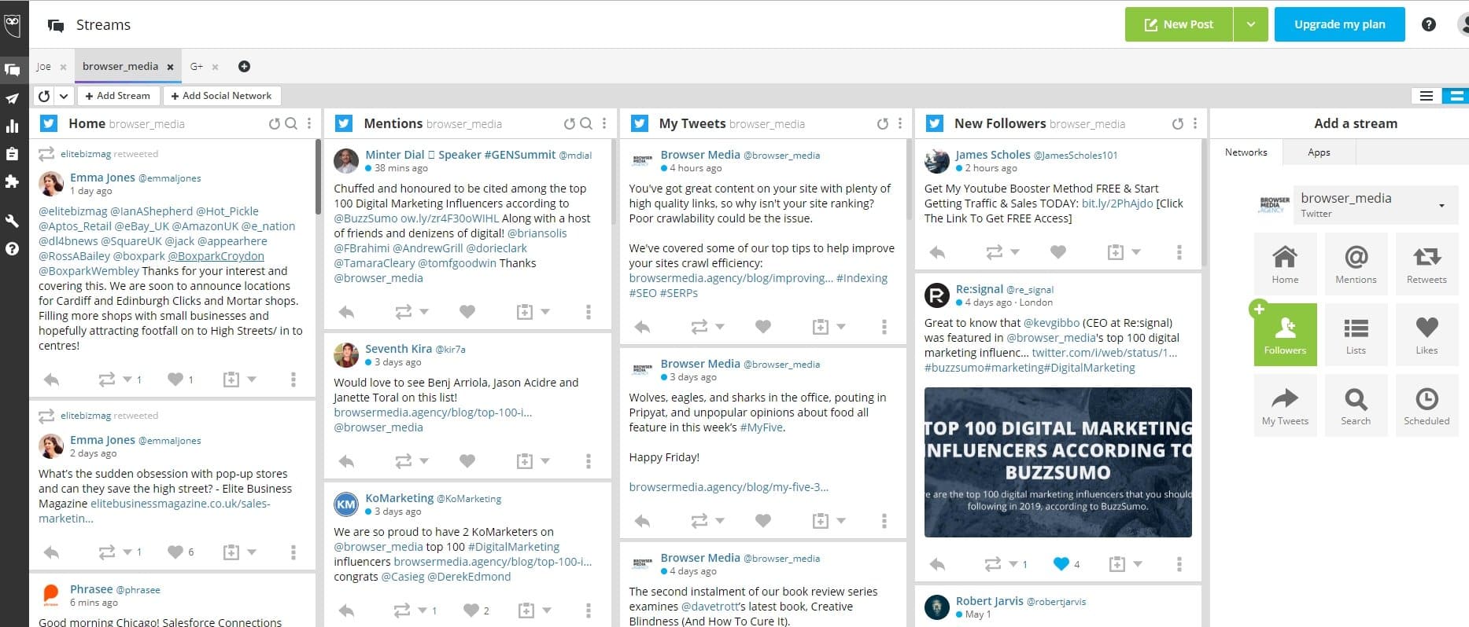The image size is (1469, 627).
Task: Select the browser_media tab
Action: point(120,66)
